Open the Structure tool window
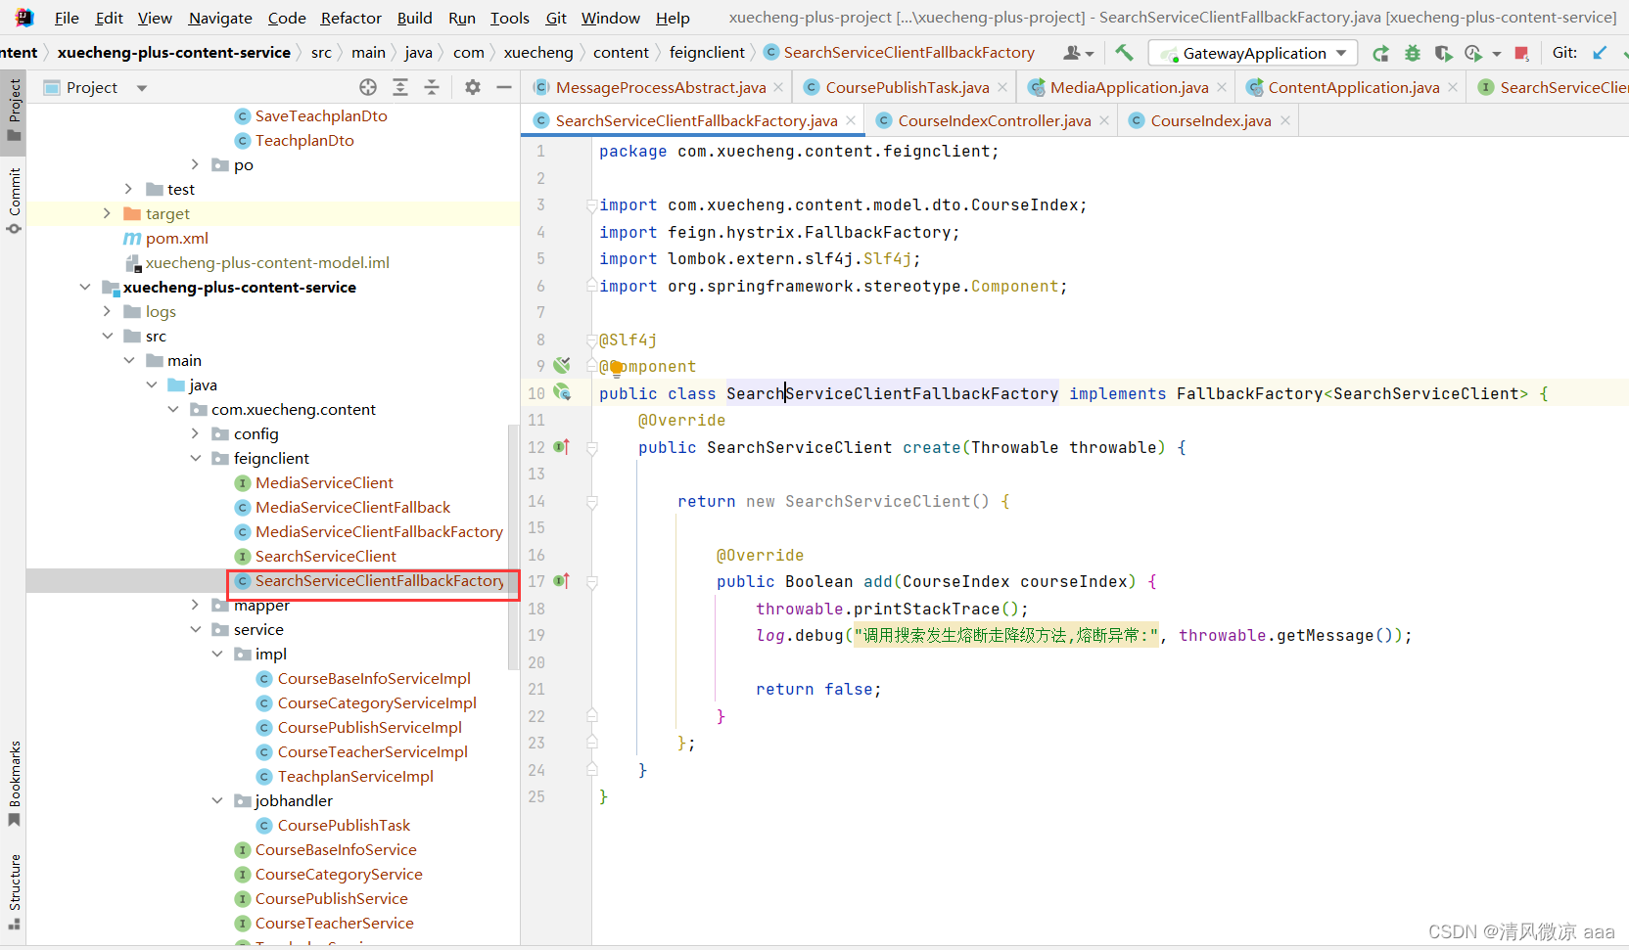The width and height of the screenshot is (1629, 950). point(14,891)
